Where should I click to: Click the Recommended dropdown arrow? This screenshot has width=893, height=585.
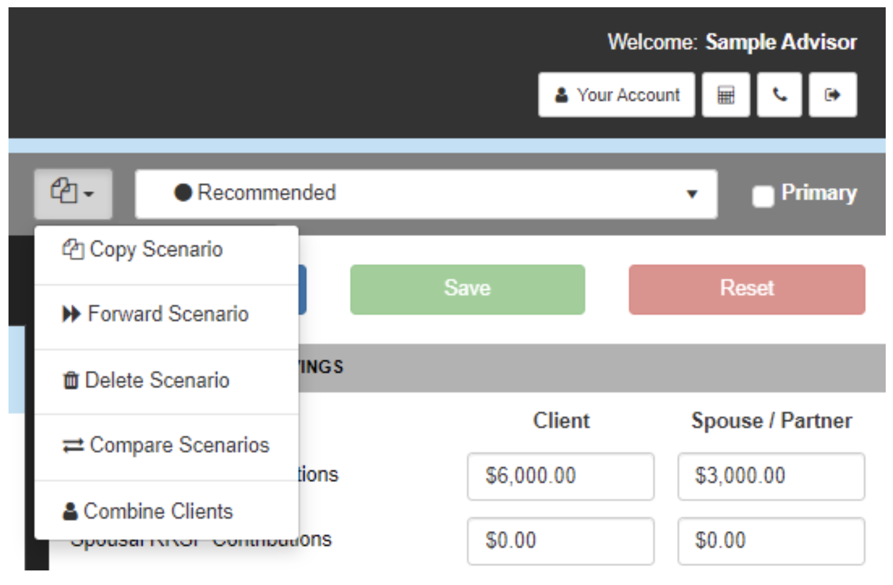pos(691,194)
